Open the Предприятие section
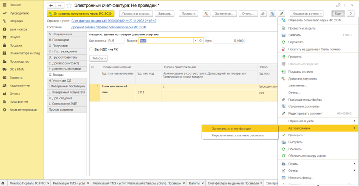The width and height of the screenshot is (359, 186). click(x=18, y=101)
